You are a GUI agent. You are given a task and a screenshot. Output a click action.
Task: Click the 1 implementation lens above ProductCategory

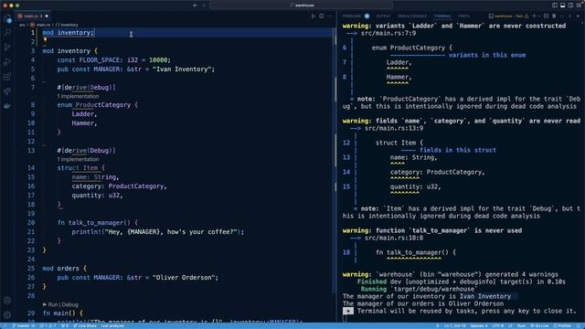78,96
